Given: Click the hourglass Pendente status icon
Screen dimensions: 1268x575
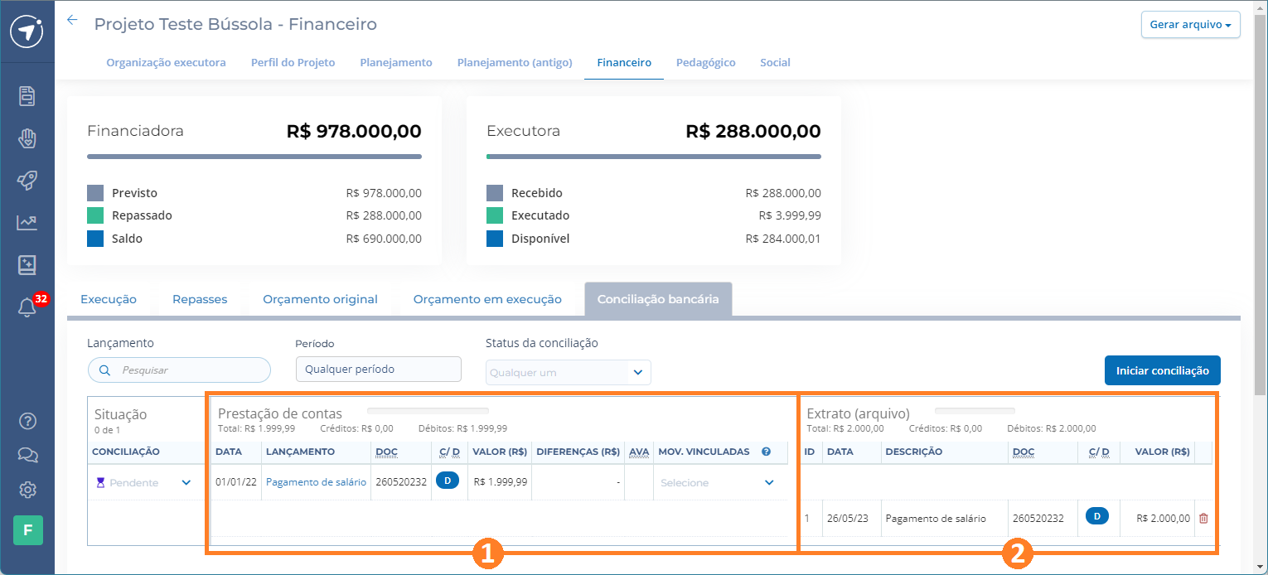Looking at the screenshot, I should tap(101, 482).
